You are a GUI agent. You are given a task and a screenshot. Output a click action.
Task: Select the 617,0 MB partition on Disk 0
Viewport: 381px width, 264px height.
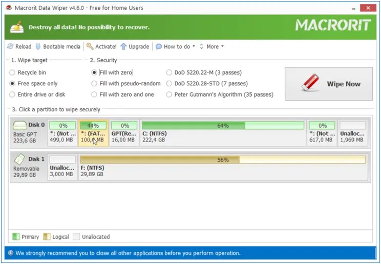pos(322,133)
